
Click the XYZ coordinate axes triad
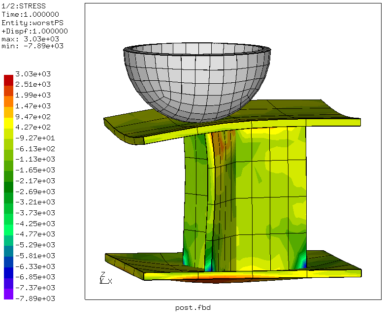(105, 278)
